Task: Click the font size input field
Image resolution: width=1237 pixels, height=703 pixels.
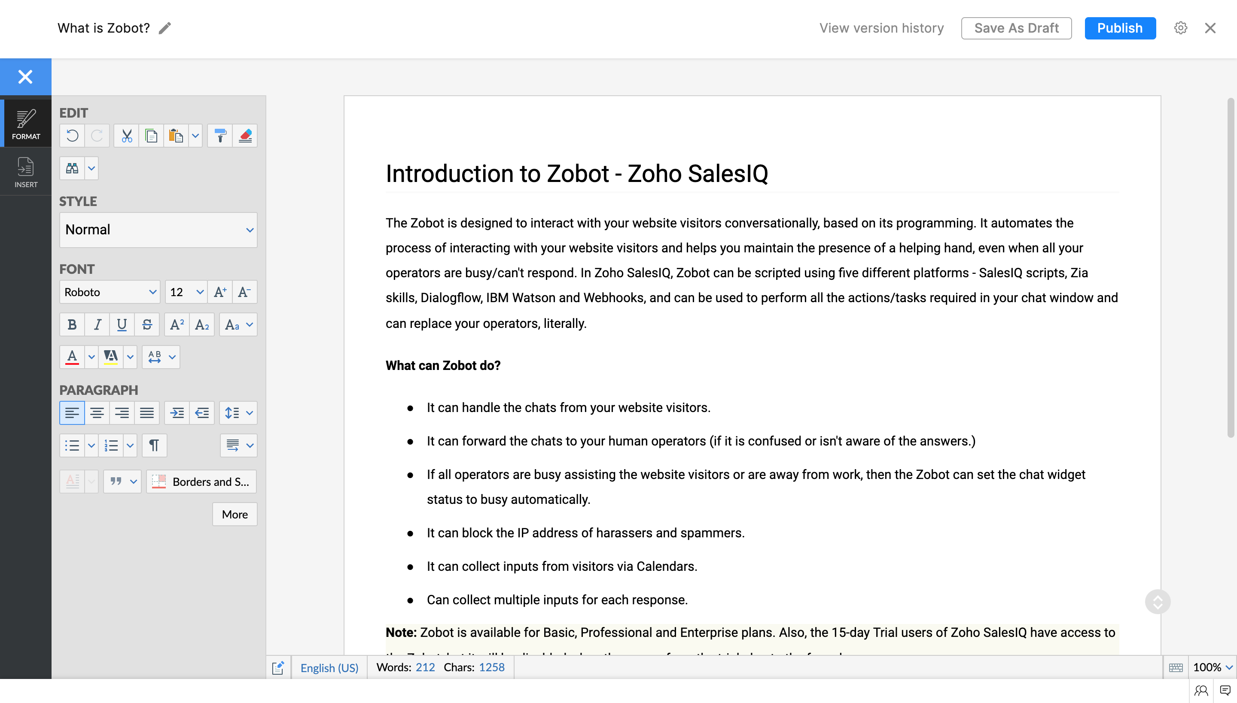Action: click(179, 292)
